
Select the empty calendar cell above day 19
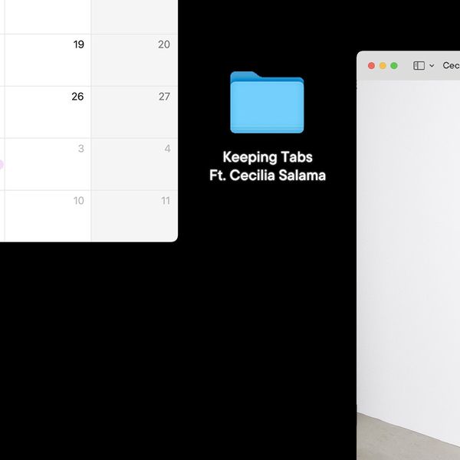coord(48,17)
